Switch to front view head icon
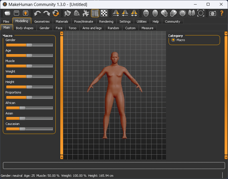This screenshot has width=228, height=179. [x=146, y=13]
